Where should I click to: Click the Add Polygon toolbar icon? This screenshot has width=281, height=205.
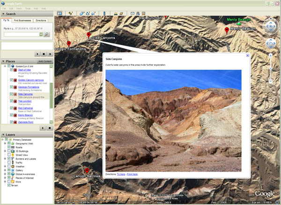point(81,14)
